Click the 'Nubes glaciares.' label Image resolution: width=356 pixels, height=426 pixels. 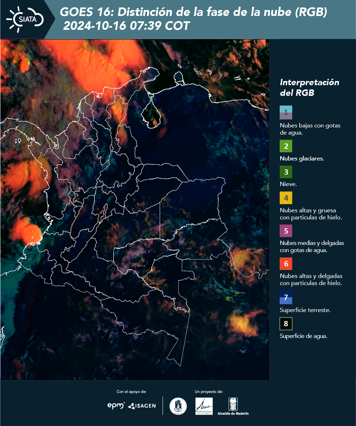[302, 159]
